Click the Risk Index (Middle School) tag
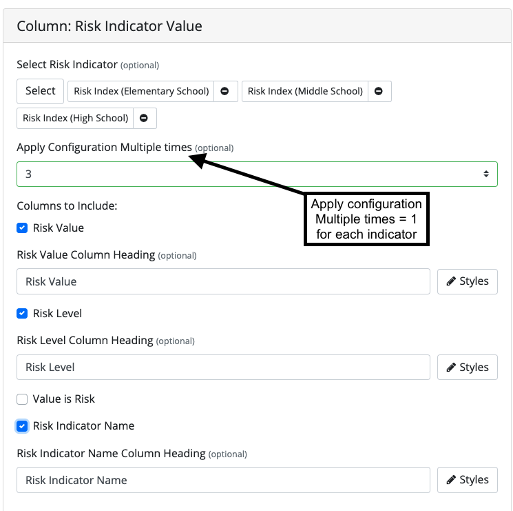 (x=305, y=91)
